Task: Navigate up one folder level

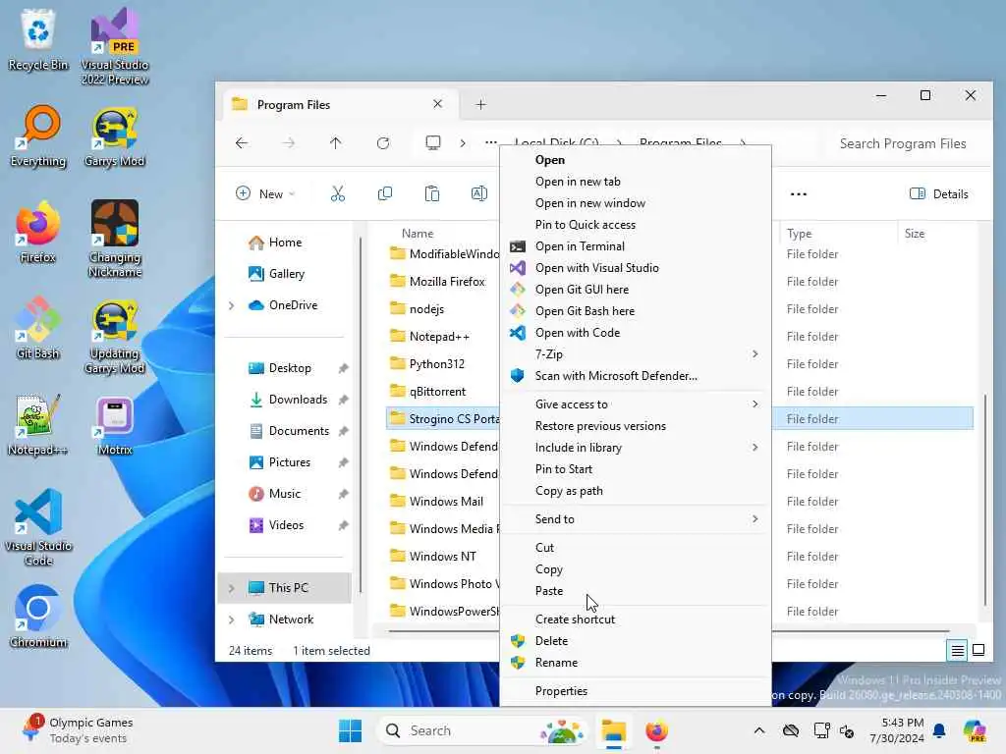Action: (336, 143)
